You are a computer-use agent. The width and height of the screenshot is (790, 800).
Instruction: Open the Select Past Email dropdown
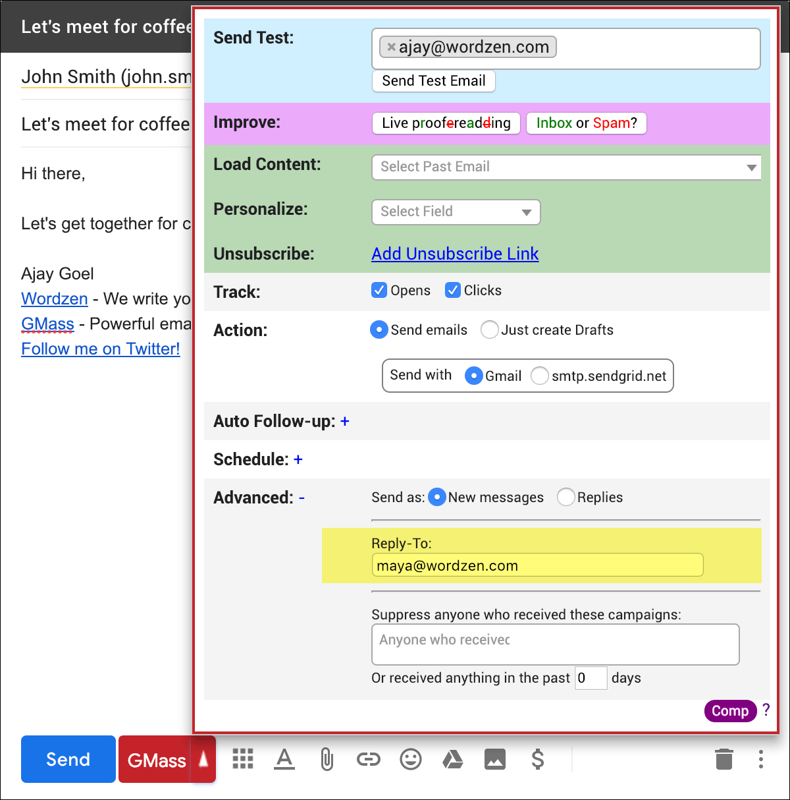click(566, 167)
